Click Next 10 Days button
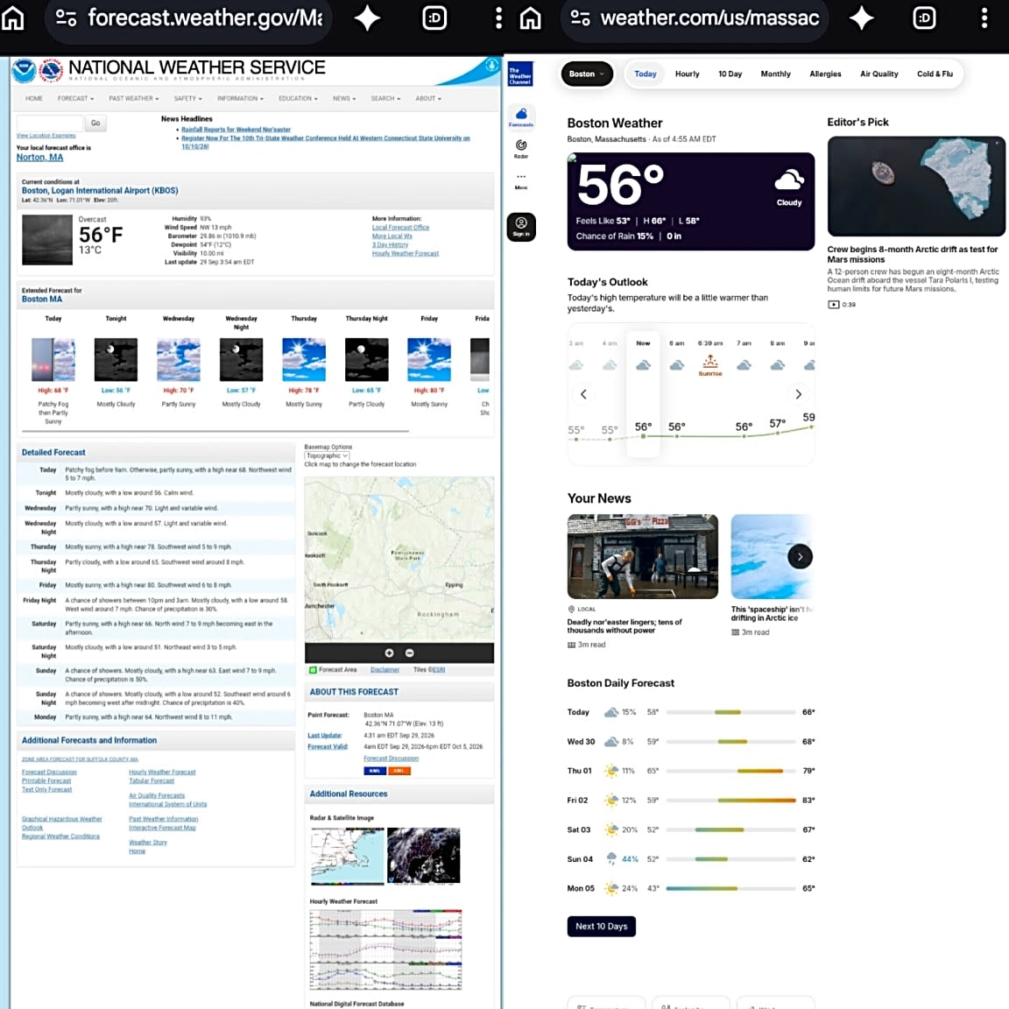 601,926
